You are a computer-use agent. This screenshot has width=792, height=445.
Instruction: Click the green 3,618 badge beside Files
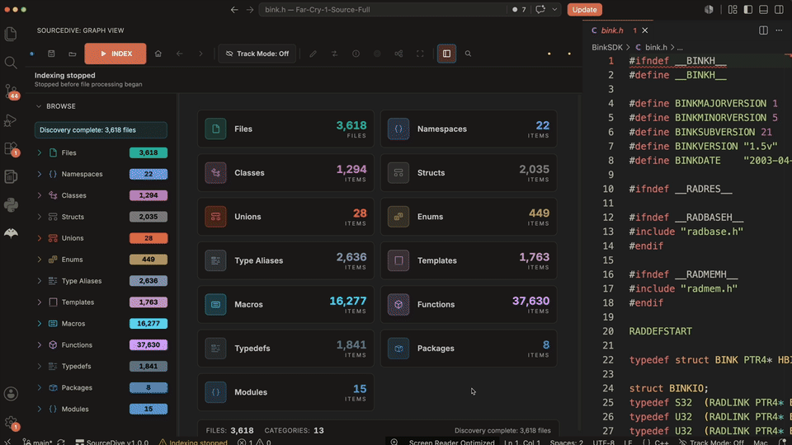tap(148, 152)
